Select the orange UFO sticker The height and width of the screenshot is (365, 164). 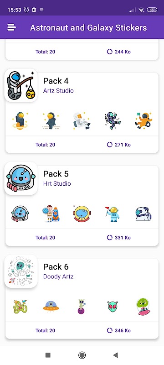pos(51,306)
